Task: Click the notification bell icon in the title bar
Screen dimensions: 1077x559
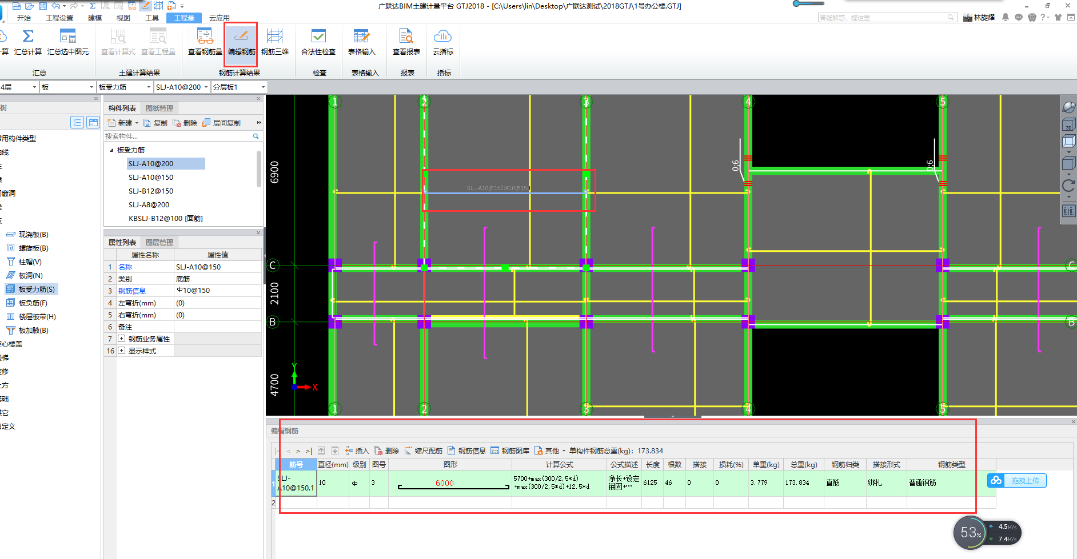Action: click(x=1006, y=17)
